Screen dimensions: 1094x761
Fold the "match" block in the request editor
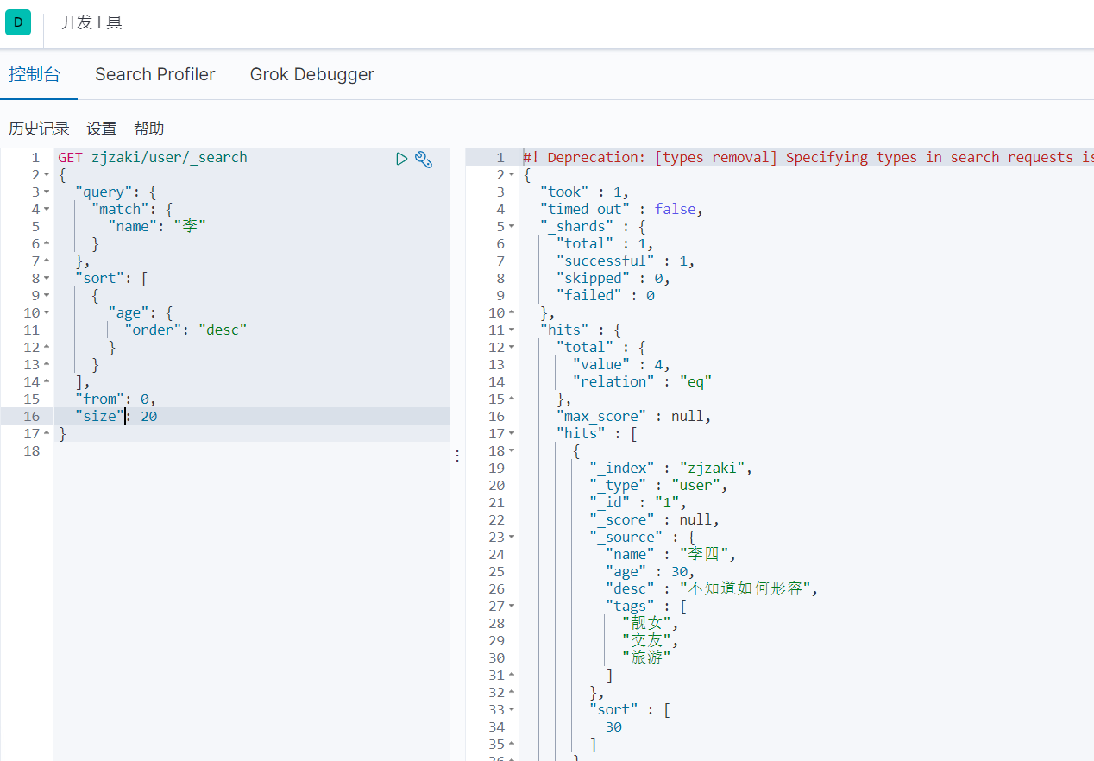[47, 210]
